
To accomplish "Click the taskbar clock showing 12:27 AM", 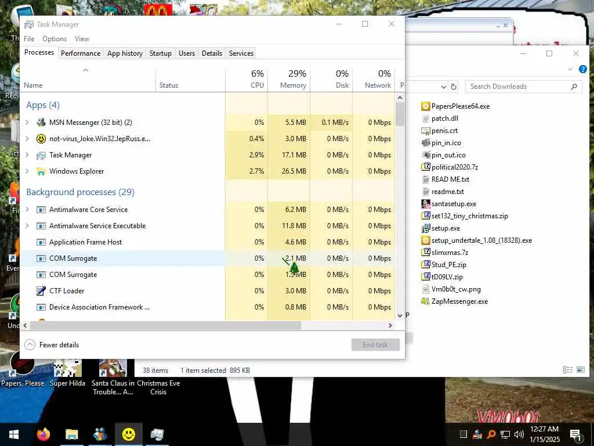I will 544,434.
